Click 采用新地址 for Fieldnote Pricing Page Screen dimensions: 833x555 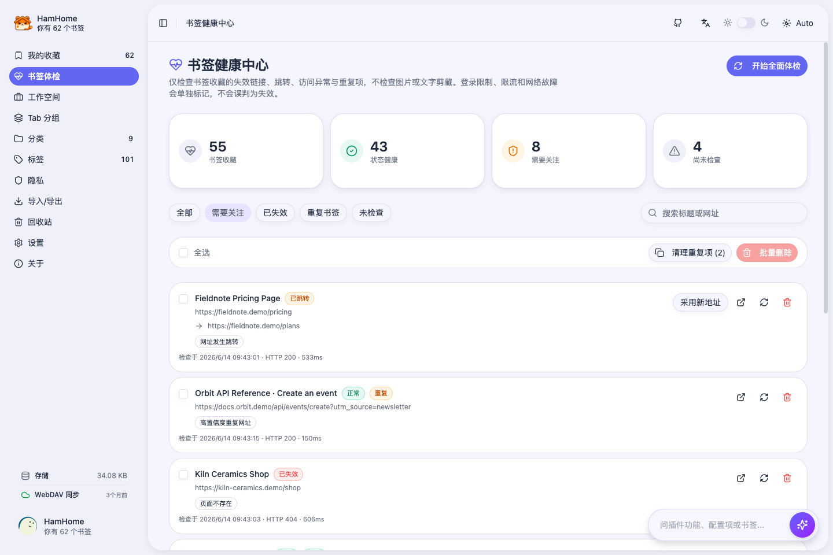(x=701, y=302)
